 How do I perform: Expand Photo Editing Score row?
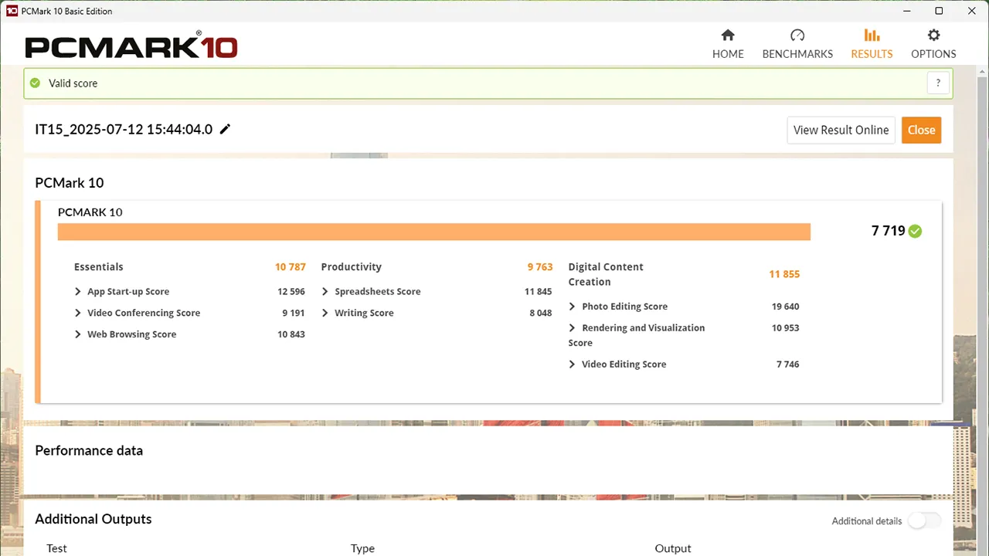(x=573, y=307)
